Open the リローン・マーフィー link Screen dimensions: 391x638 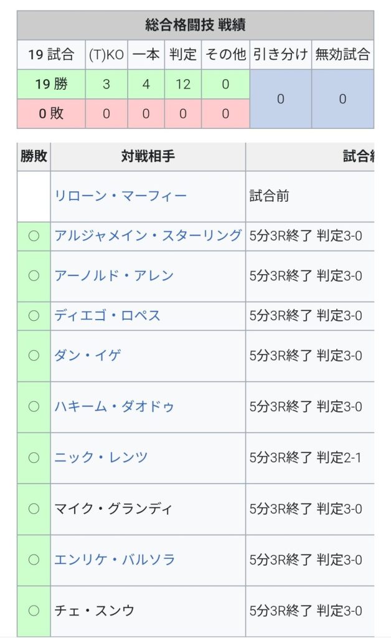pos(120,196)
